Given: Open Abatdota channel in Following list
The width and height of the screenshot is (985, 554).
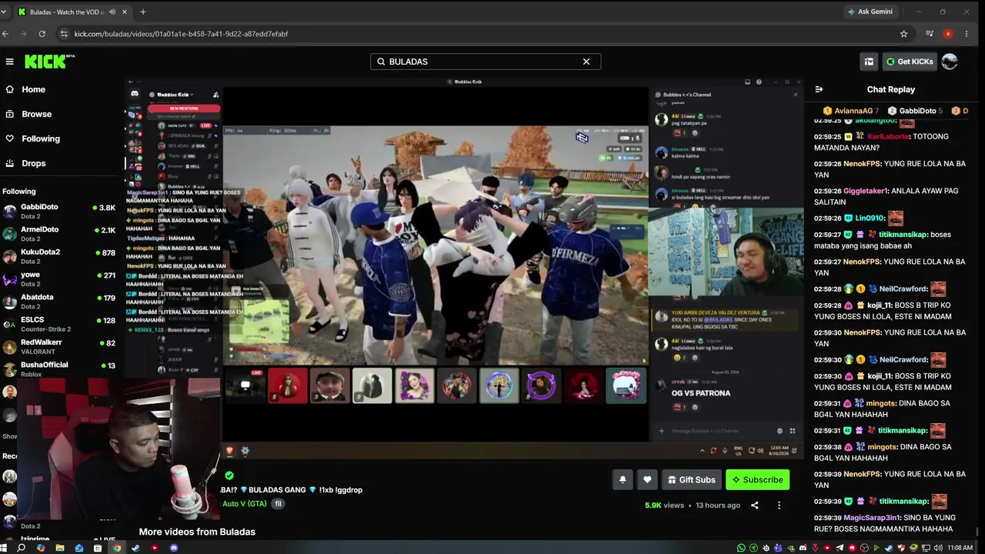Looking at the screenshot, I should point(60,302).
